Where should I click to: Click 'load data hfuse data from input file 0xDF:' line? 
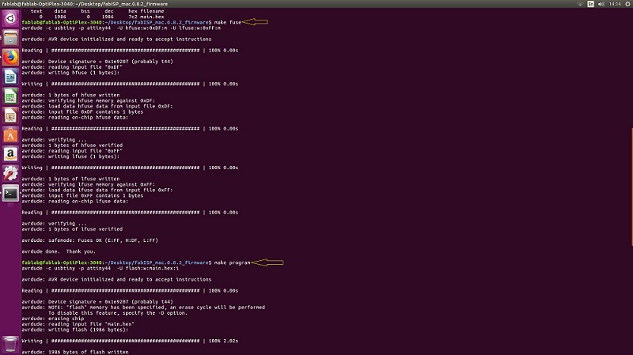pos(97,107)
